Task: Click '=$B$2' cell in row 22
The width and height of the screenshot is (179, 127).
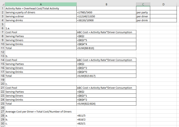Action: [106, 92]
